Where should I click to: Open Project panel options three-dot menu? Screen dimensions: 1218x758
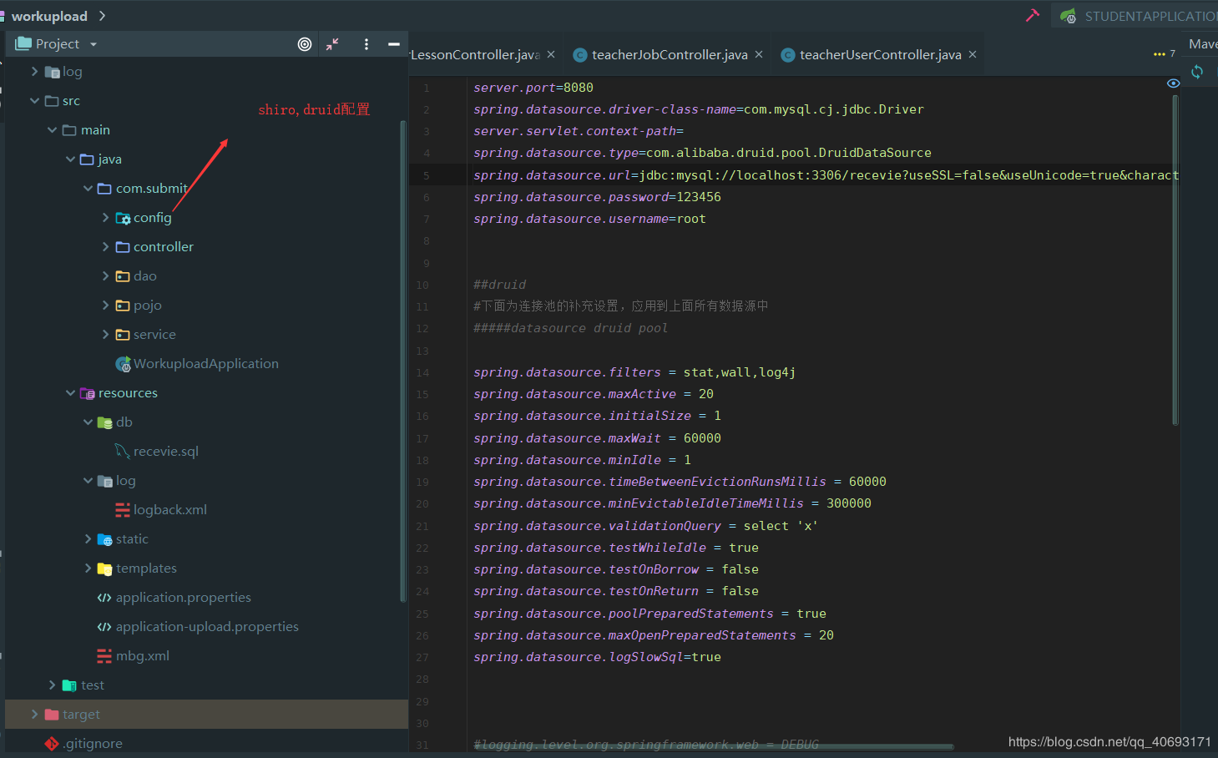click(366, 44)
